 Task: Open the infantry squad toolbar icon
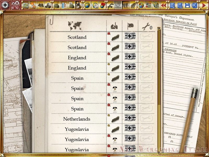tap(126, 5)
